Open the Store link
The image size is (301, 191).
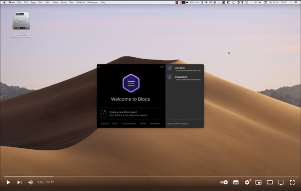tap(115, 123)
